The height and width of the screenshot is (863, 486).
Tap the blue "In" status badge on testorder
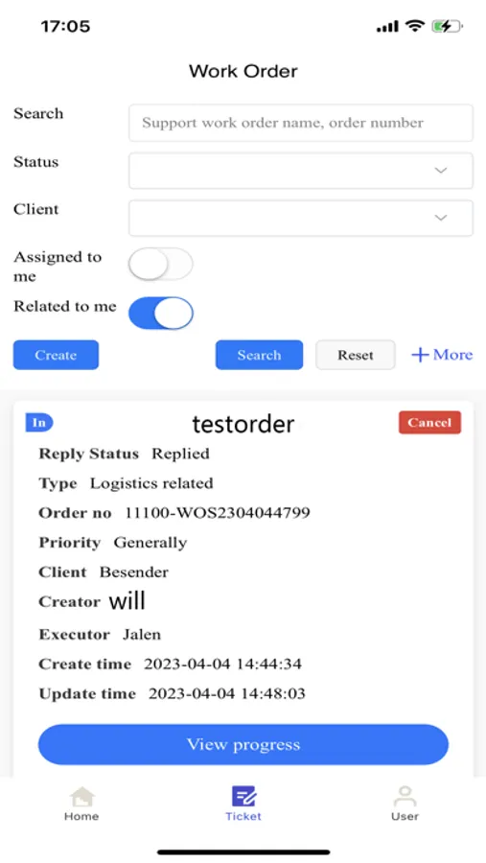pos(39,423)
